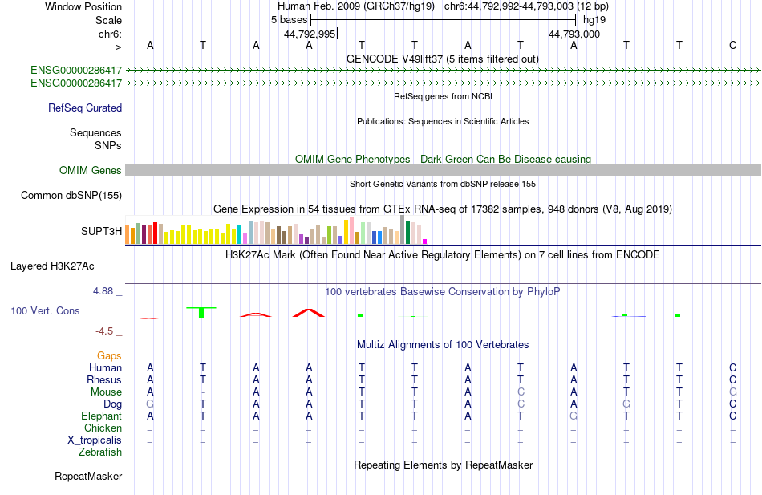Click the tall green PhyloP bar under T

coord(201,312)
